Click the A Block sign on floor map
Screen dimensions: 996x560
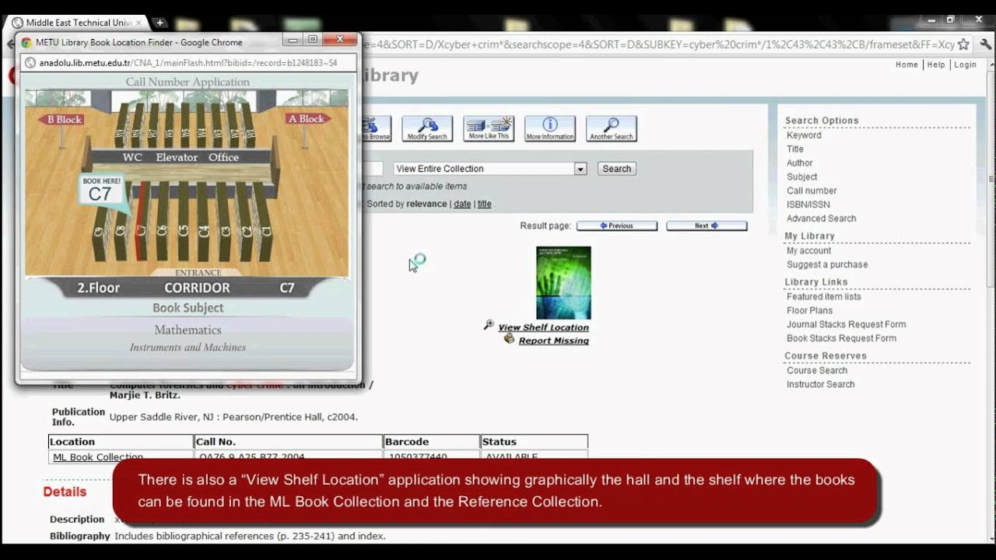pyautogui.click(x=307, y=118)
